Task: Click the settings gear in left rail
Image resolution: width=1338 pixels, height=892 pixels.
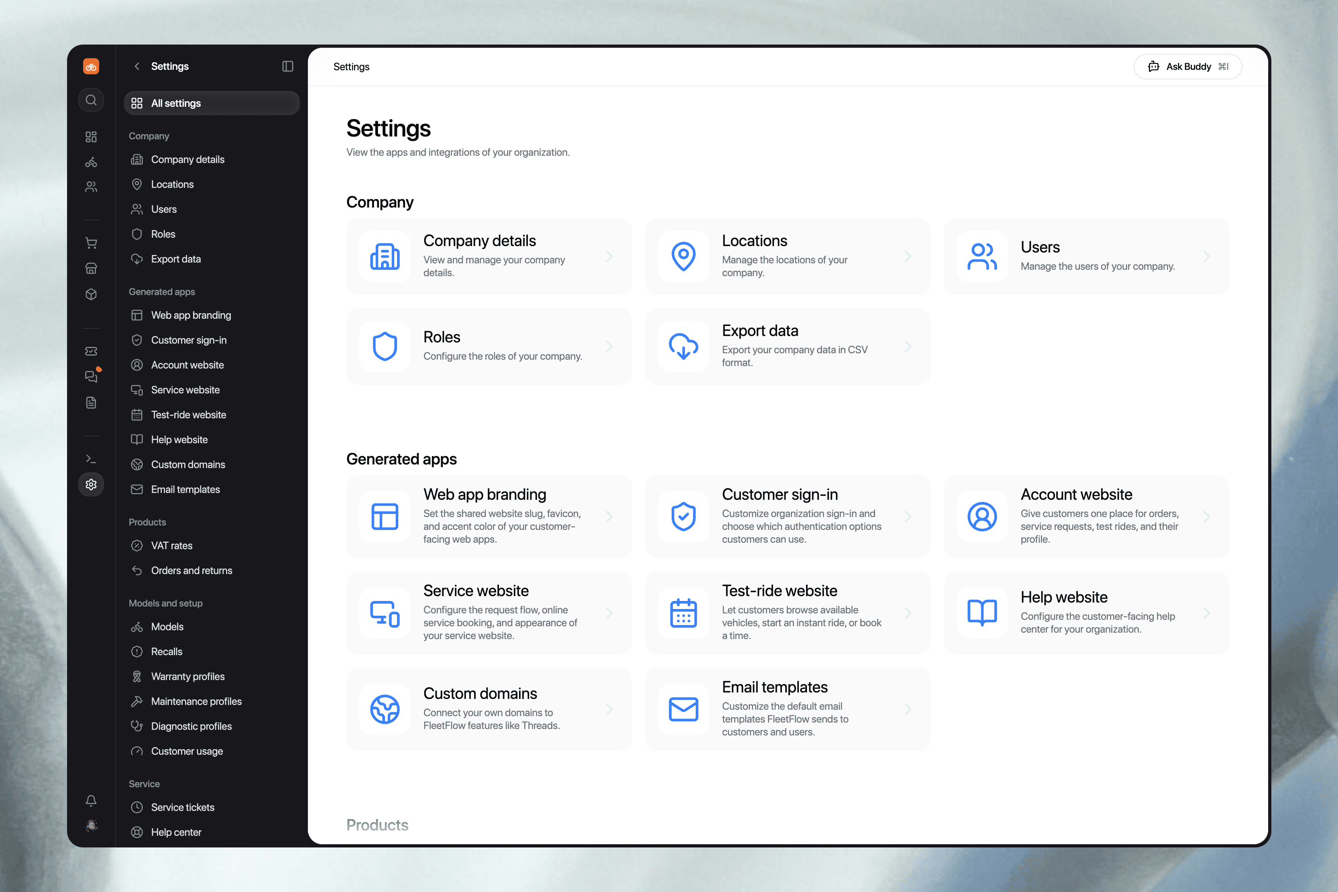Action: (91, 485)
